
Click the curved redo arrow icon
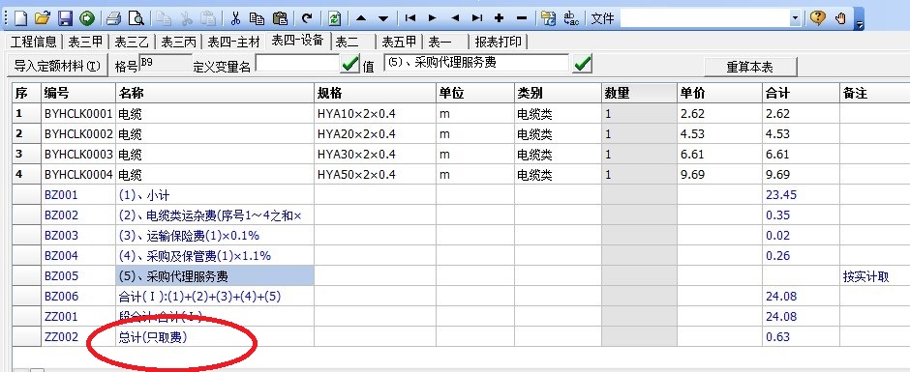coord(307,18)
